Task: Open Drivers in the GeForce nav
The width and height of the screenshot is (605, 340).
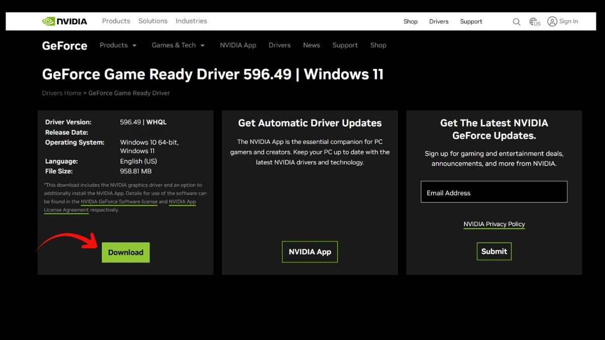Action: click(279, 45)
